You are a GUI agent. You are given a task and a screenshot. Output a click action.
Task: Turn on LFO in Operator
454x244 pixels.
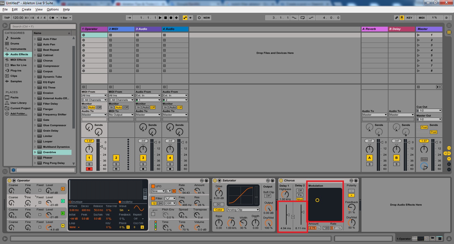153,186
